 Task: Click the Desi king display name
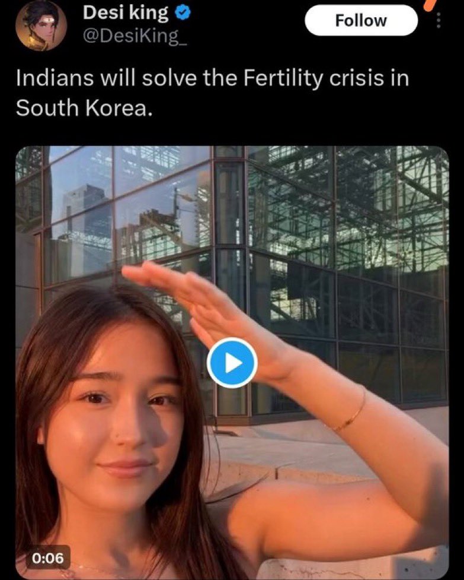[x=126, y=12]
